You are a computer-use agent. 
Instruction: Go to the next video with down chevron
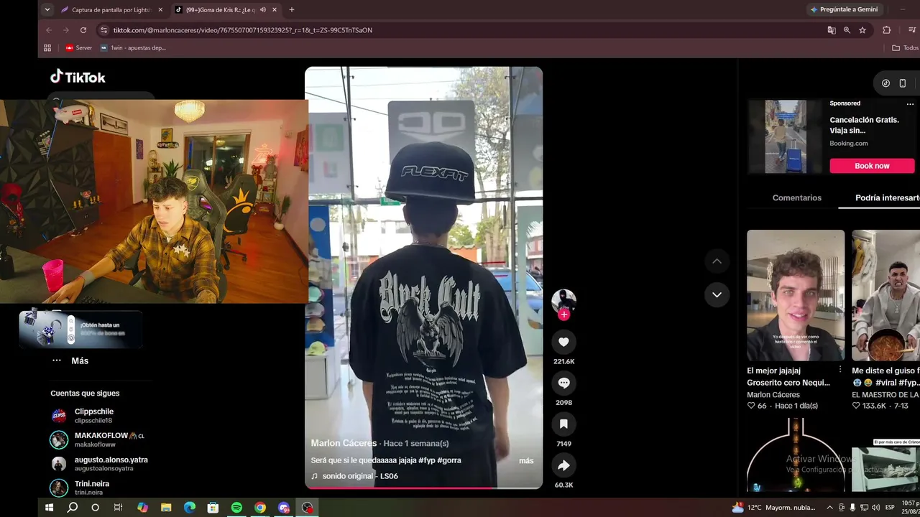coord(717,294)
